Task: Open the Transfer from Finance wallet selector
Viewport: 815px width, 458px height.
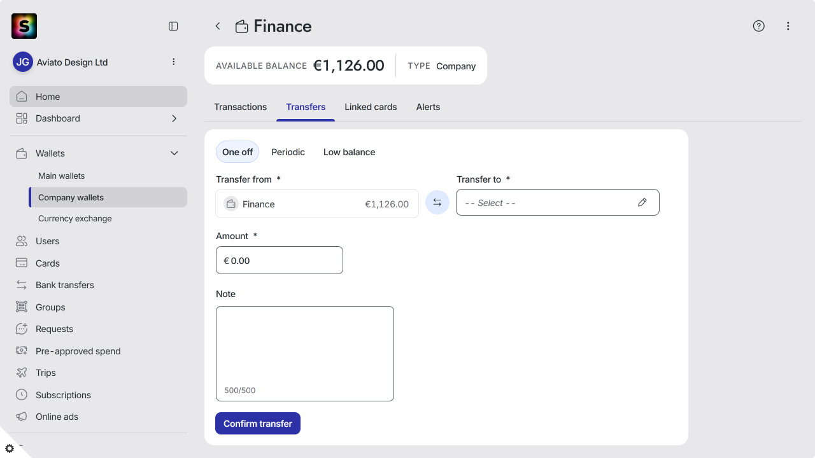Action: pyautogui.click(x=317, y=204)
